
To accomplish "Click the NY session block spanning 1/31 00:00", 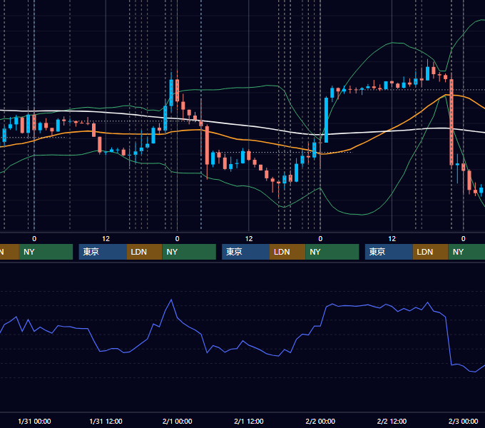I will pos(46,252).
